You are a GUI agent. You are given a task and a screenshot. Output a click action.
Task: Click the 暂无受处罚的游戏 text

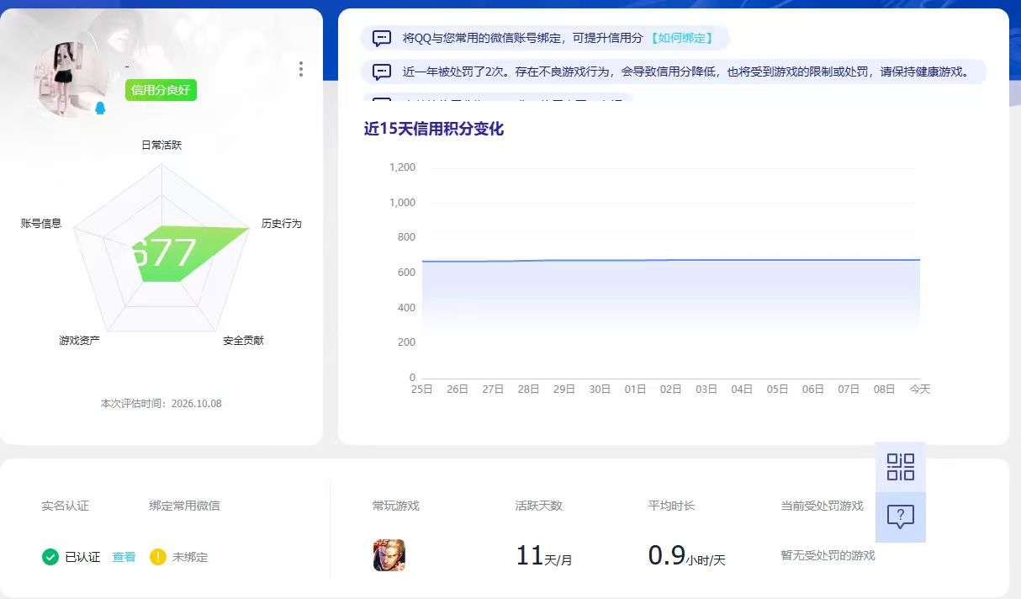click(x=828, y=555)
